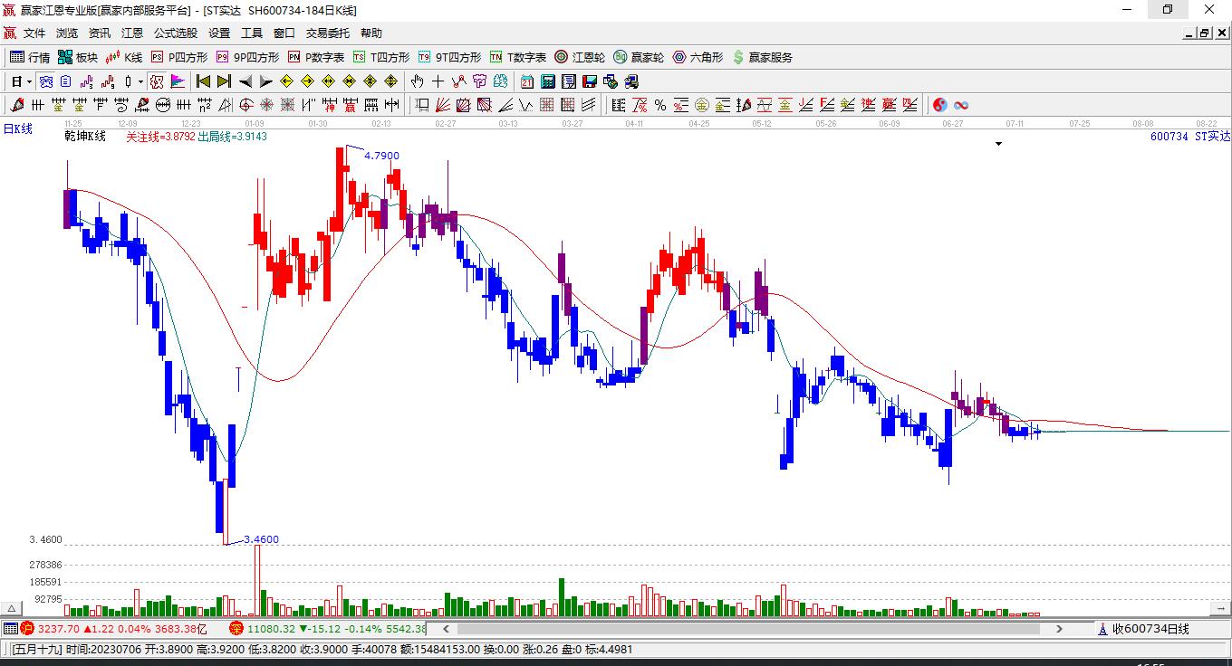Open the P四方形 tool

179,57
